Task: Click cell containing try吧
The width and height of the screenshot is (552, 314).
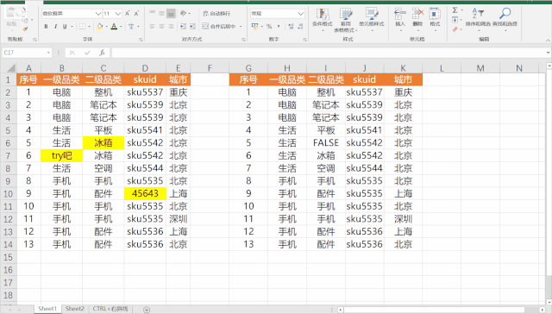Action: [61, 155]
